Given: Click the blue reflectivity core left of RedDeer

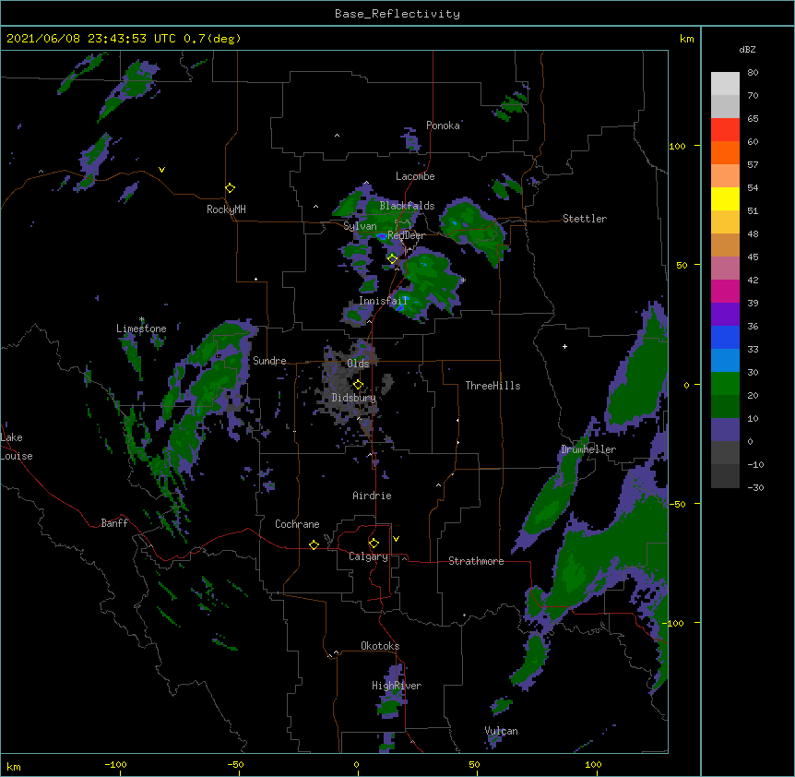Looking at the screenshot, I should [x=381, y=236].
